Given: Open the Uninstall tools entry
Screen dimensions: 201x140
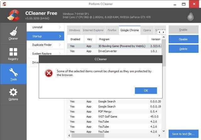Looking at the screenshot, I should [x=45, y=27].
